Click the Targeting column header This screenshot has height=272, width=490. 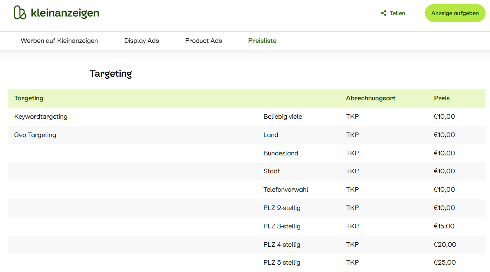click(x=29, y=98)
